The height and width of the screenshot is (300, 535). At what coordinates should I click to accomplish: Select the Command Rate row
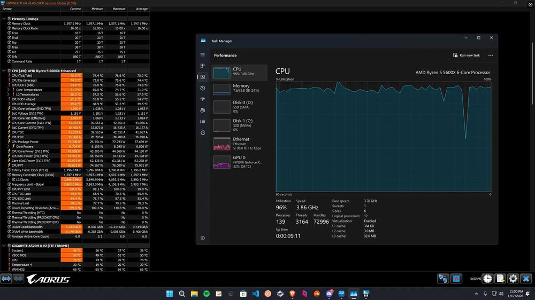click(75, 61)
